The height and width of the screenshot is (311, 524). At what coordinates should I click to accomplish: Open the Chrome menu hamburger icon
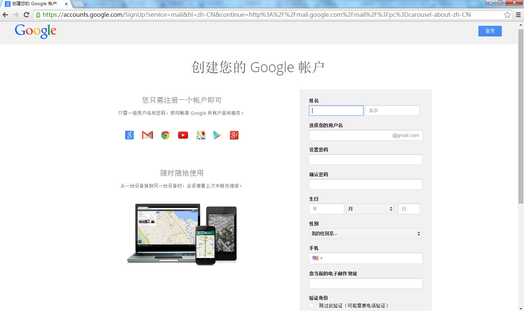pos(518,15)
